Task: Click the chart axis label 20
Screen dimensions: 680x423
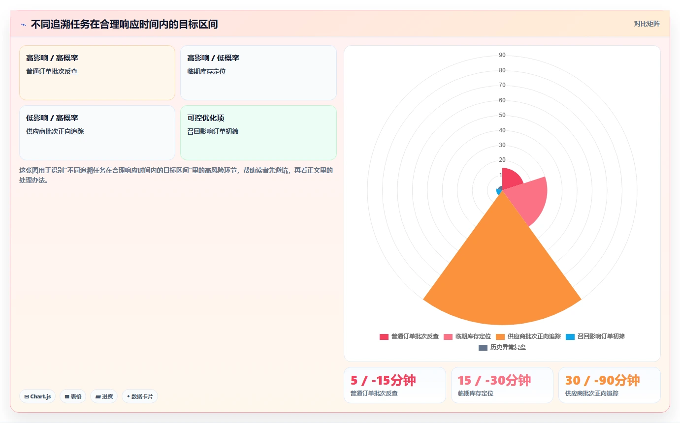Action: pyautogui.click(x=502, y=160)
